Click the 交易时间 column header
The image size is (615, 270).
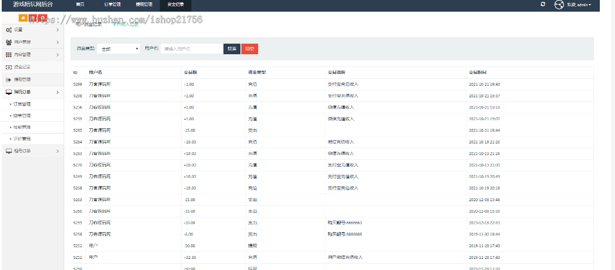pos(478,73)
